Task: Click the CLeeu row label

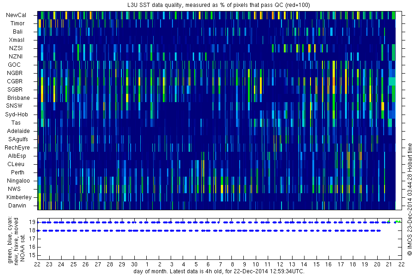Action: [16, 164]
